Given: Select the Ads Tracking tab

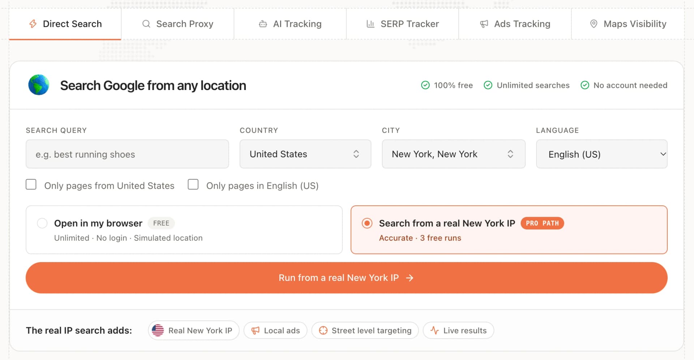Looking at the screenshot, I should (x=515, y=24).
